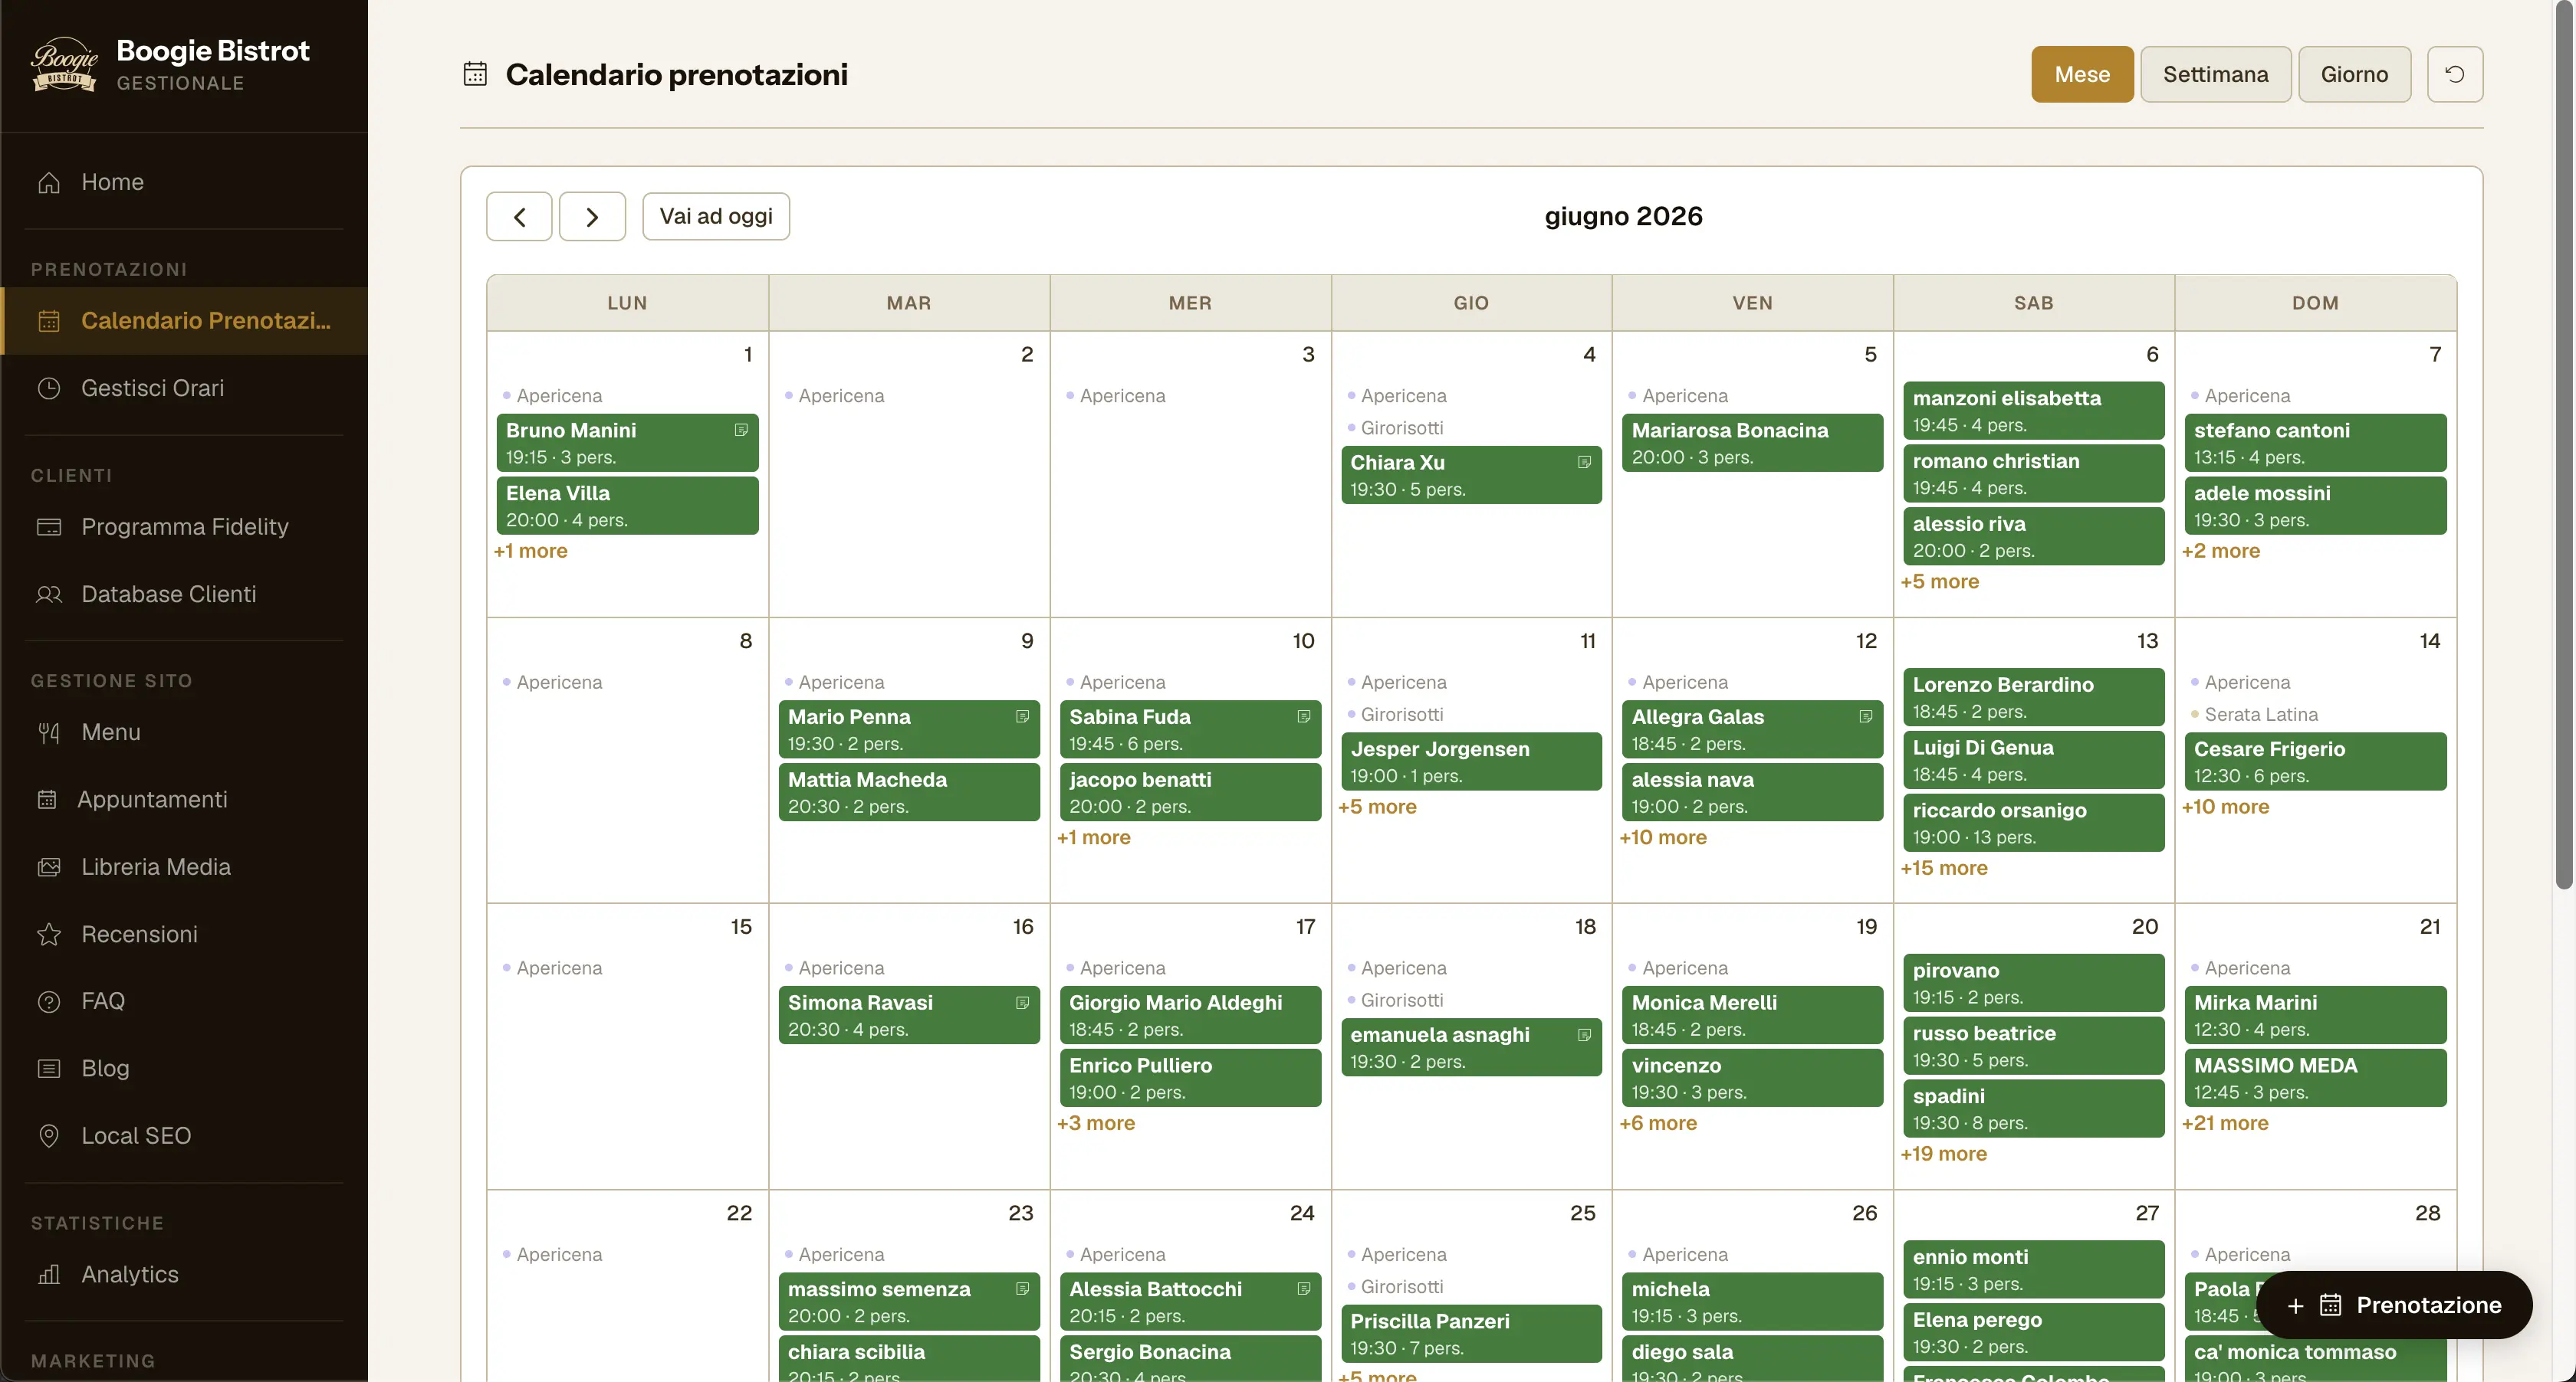
Task: Switch to Mese view
Action: point(2082,74)
